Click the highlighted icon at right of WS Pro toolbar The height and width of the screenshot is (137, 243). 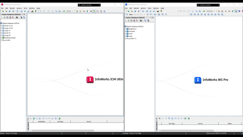236,11
